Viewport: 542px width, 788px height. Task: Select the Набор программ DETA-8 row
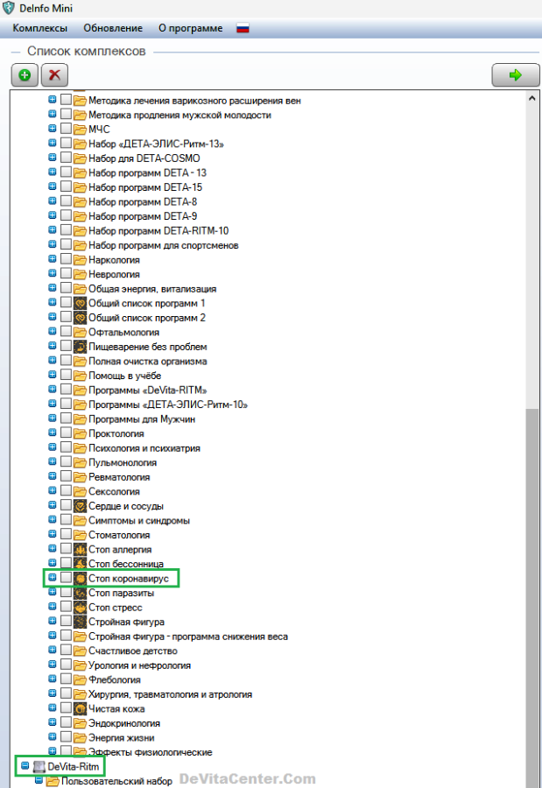coord(143,202)
